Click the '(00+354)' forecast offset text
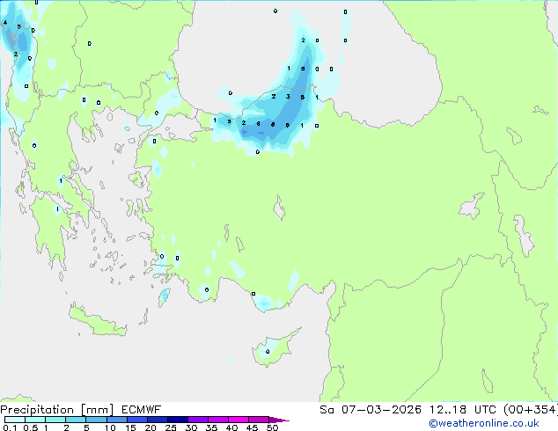This screenshot has height=431, width=558. pos(531,410)
